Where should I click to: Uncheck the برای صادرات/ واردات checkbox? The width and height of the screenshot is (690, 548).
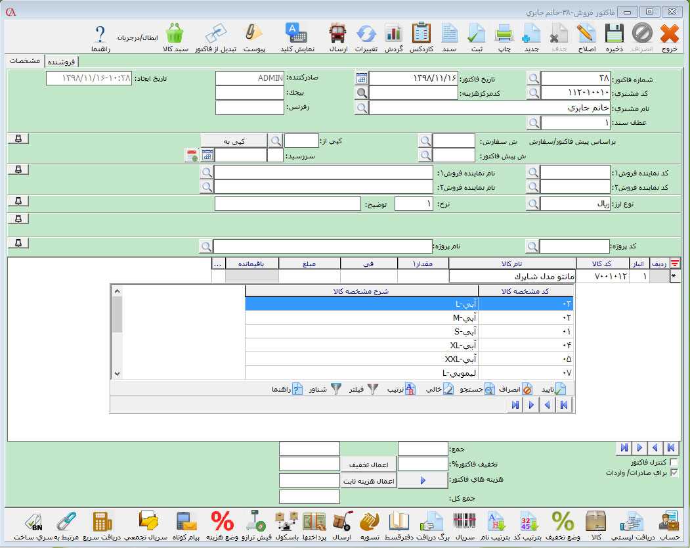(x=674, y=472)
